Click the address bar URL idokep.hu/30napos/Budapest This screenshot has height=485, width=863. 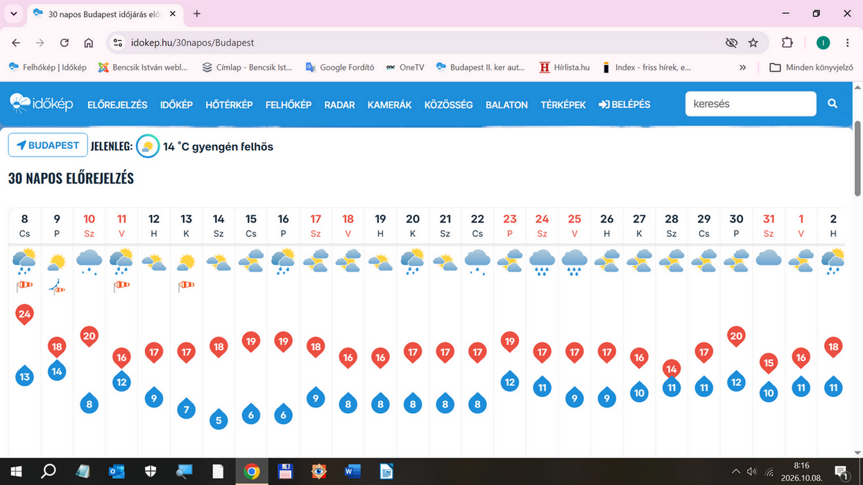tap(193, 42)
